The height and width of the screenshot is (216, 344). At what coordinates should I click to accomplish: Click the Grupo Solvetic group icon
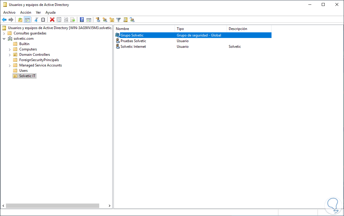[x=118, y=35]
